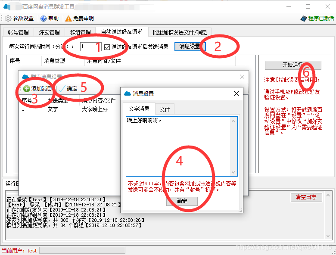The width and height of the screenshot is (336, 255).
Task: Close the 群发消息设置 window
Action: click(x=242, y=77)
